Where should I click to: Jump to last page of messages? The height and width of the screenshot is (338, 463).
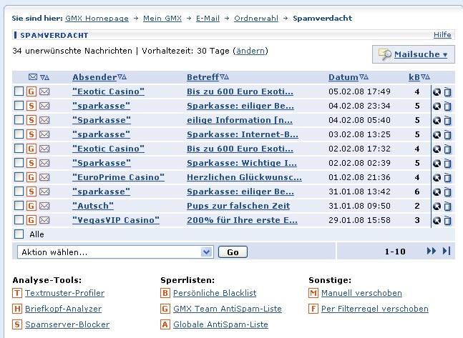tap(447, 251)
